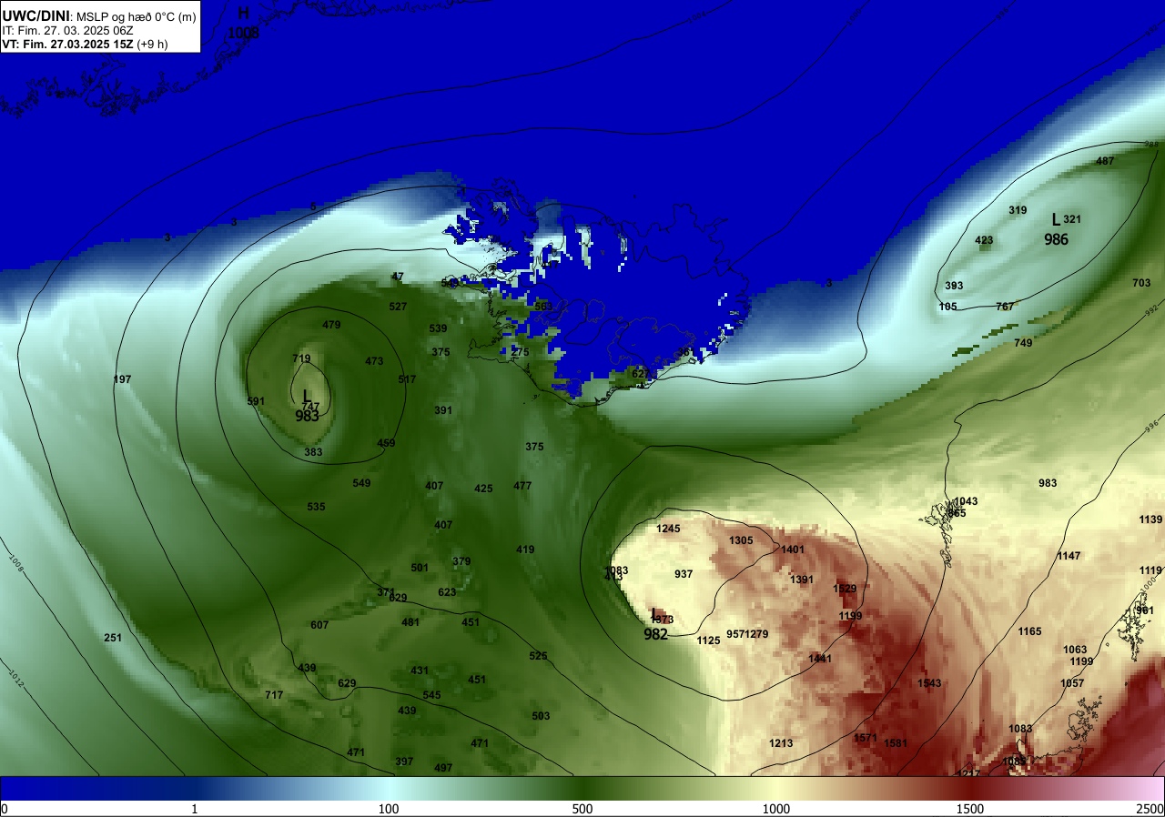Click the 1543 height value
This screenshot has height=817, width=1165.
coord(929,683)
